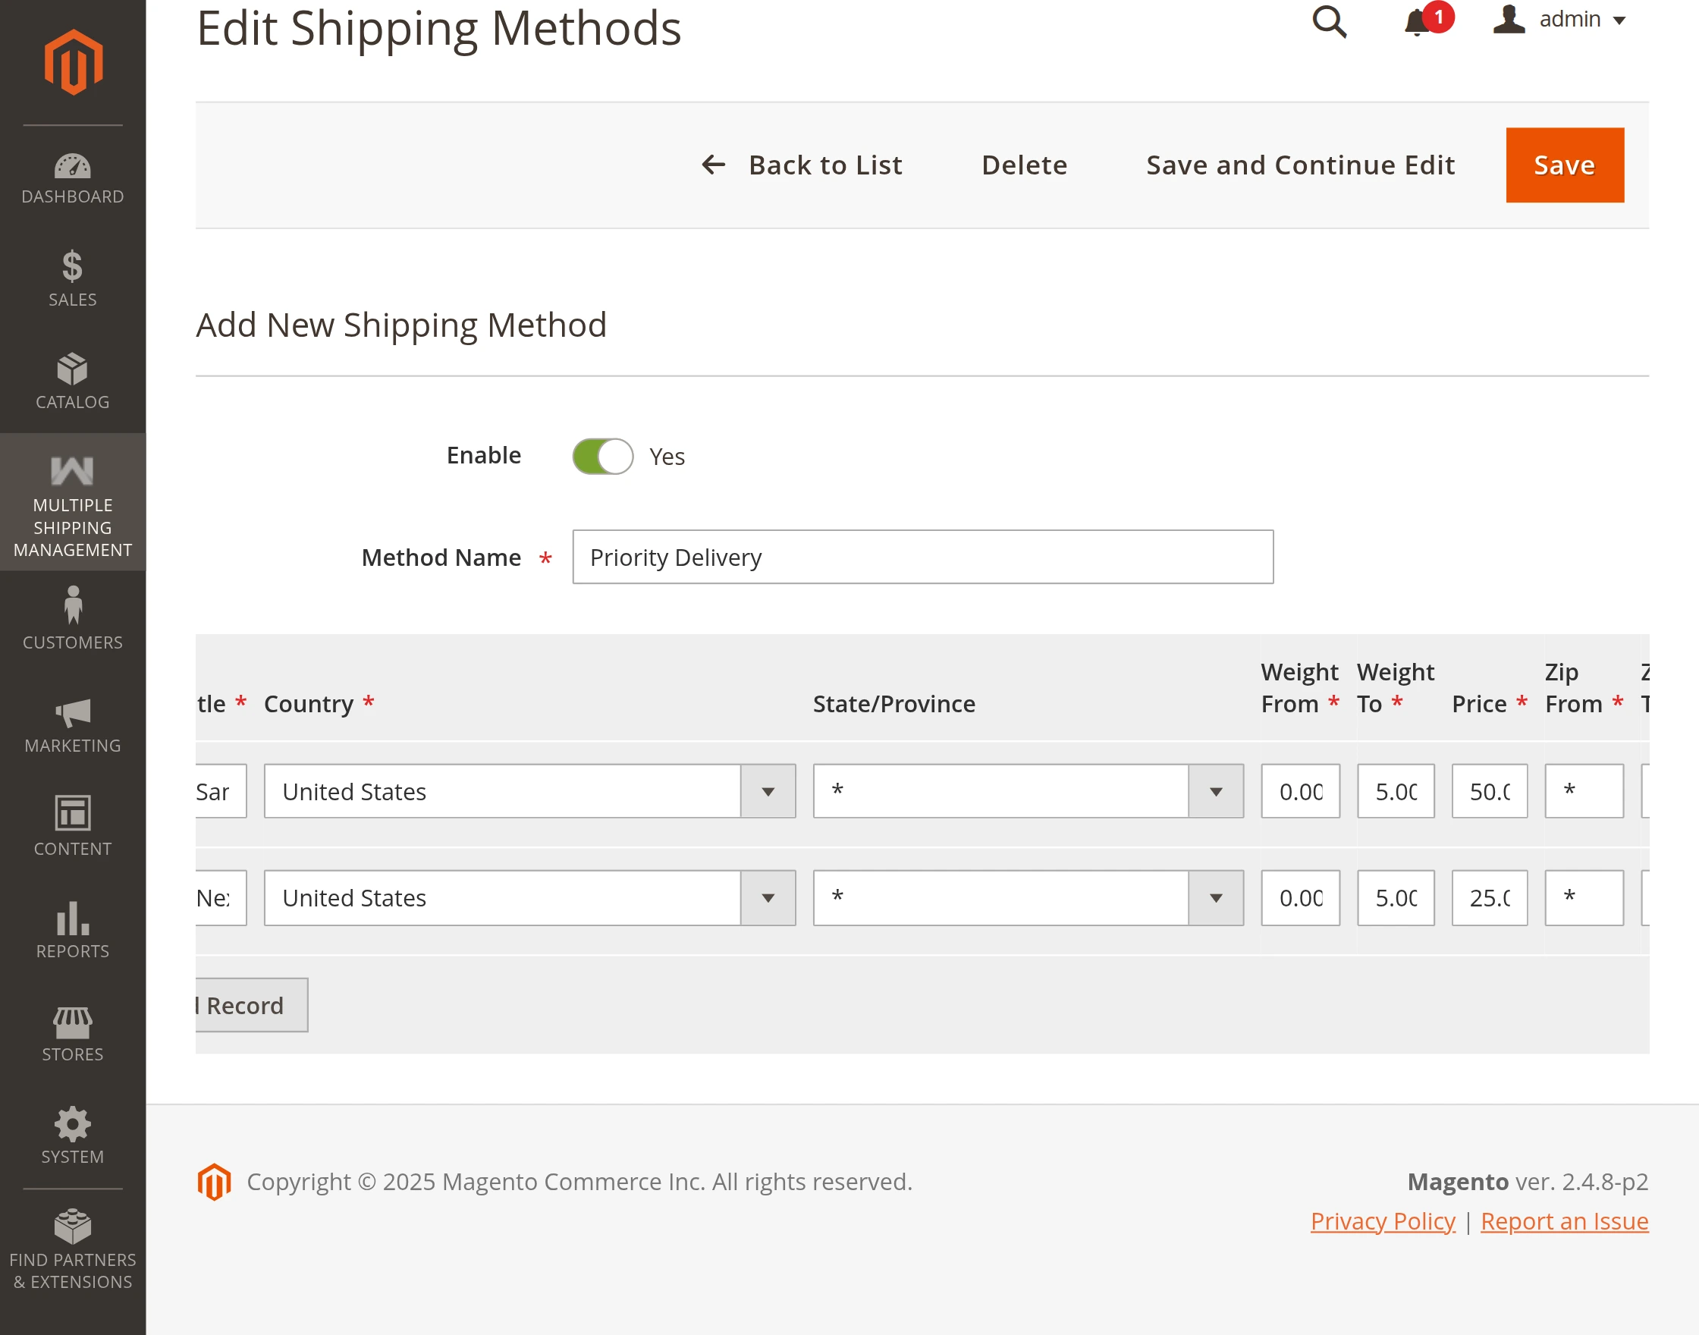Click the first row Price field
The height and width of the screenshot is (1335, 1699).
[x=1489, y=791]
